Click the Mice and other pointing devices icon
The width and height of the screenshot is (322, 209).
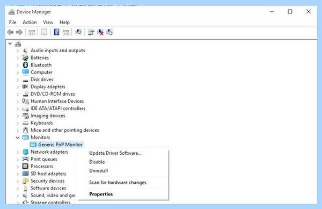click(25, 130)
